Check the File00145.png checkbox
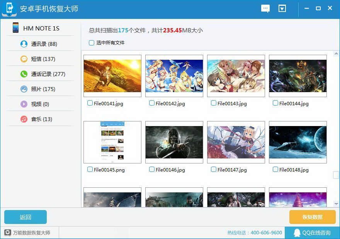The image size is (340, 239). (90, 169)
